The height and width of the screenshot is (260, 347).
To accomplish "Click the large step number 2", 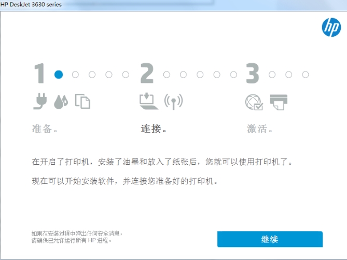I will [147, 73].
